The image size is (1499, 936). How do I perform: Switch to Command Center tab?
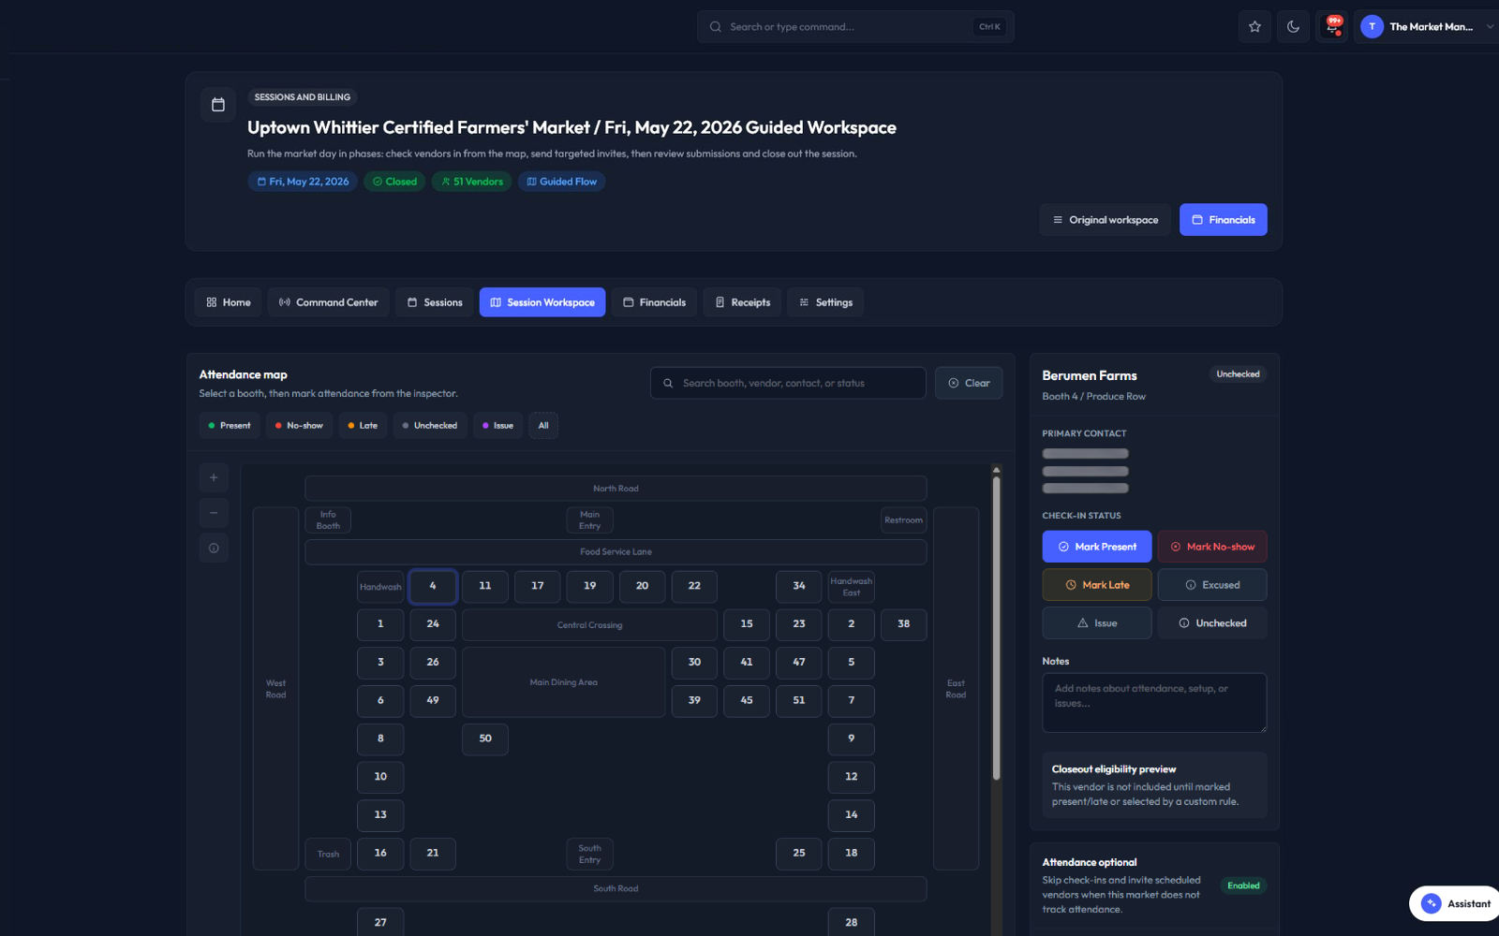click(x=328, y=302)
